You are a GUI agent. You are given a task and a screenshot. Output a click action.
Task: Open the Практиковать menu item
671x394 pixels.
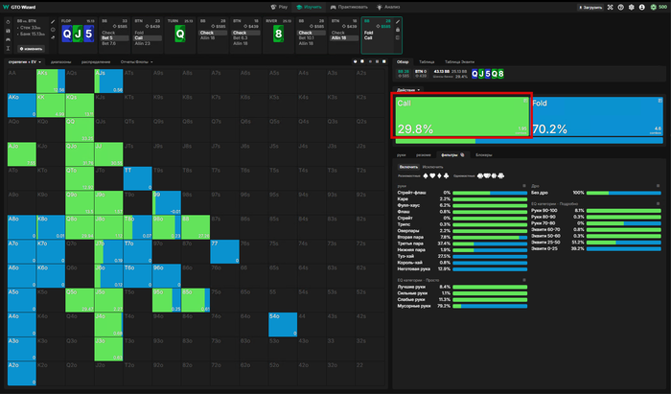351,7
